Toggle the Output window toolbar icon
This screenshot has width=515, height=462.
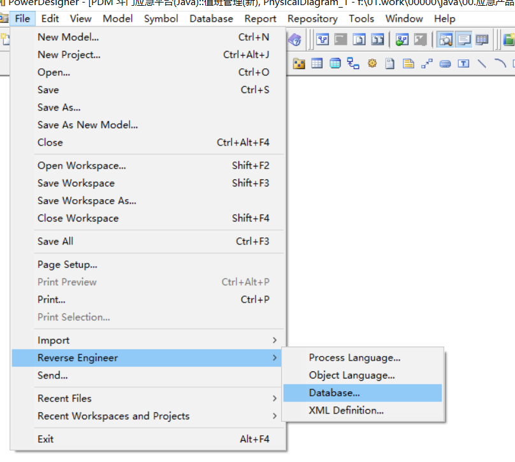(x=464, y=40)
